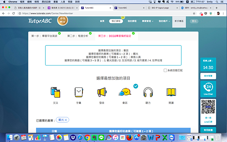The image size is (227, 142).
Task: Select the 會話 chat bubbles icon
Action: click(x=125, y=92)
